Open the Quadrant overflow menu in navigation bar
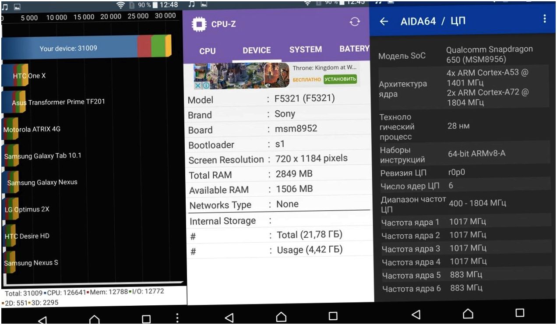557x325 pixels. (x=177, y=318)
